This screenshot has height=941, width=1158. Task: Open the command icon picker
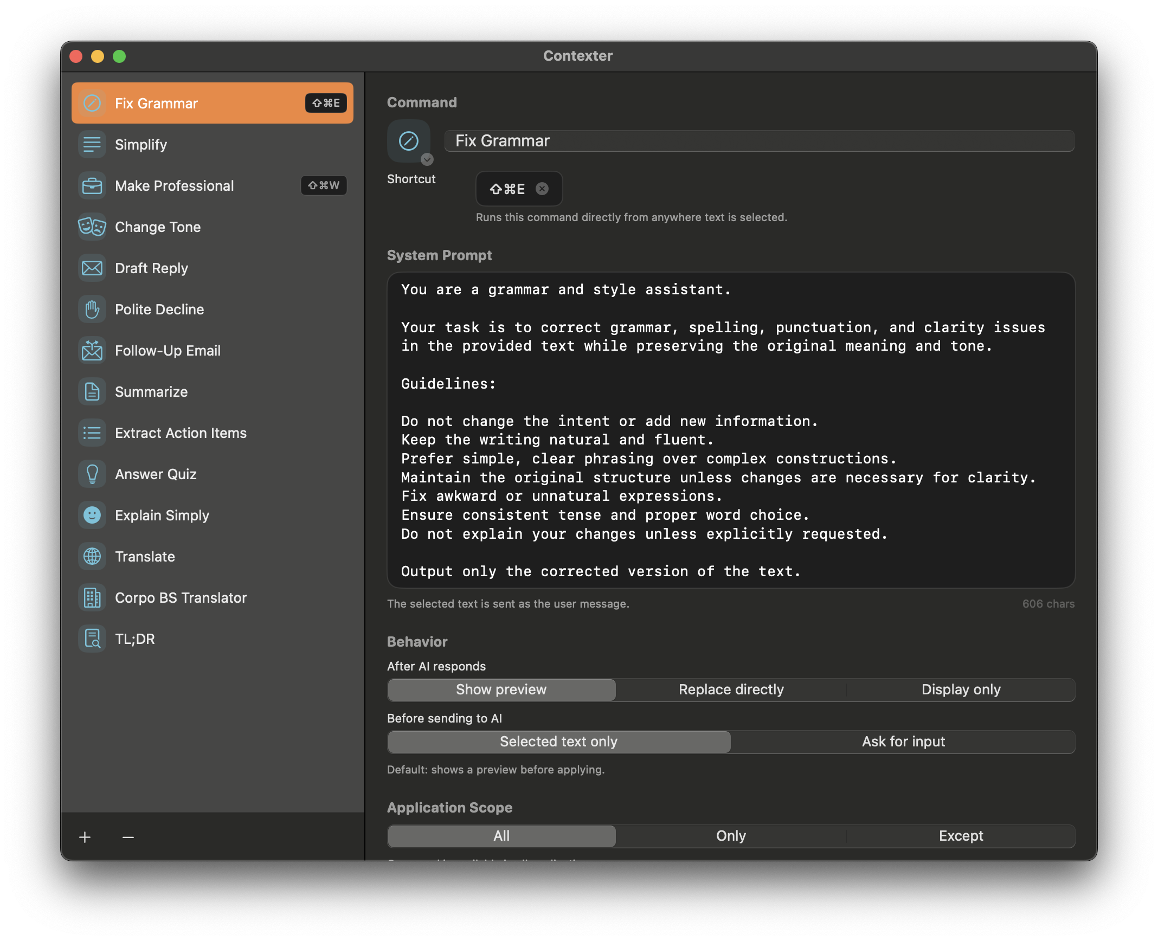[409, 141]
